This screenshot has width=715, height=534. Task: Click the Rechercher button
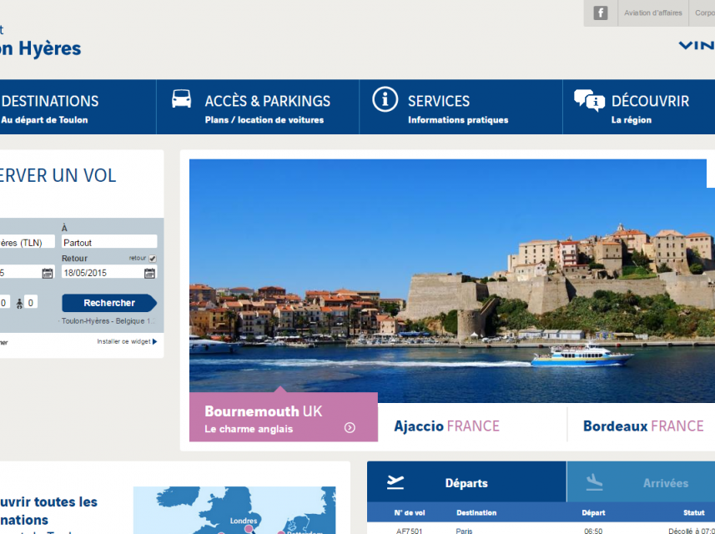point(109,303)
